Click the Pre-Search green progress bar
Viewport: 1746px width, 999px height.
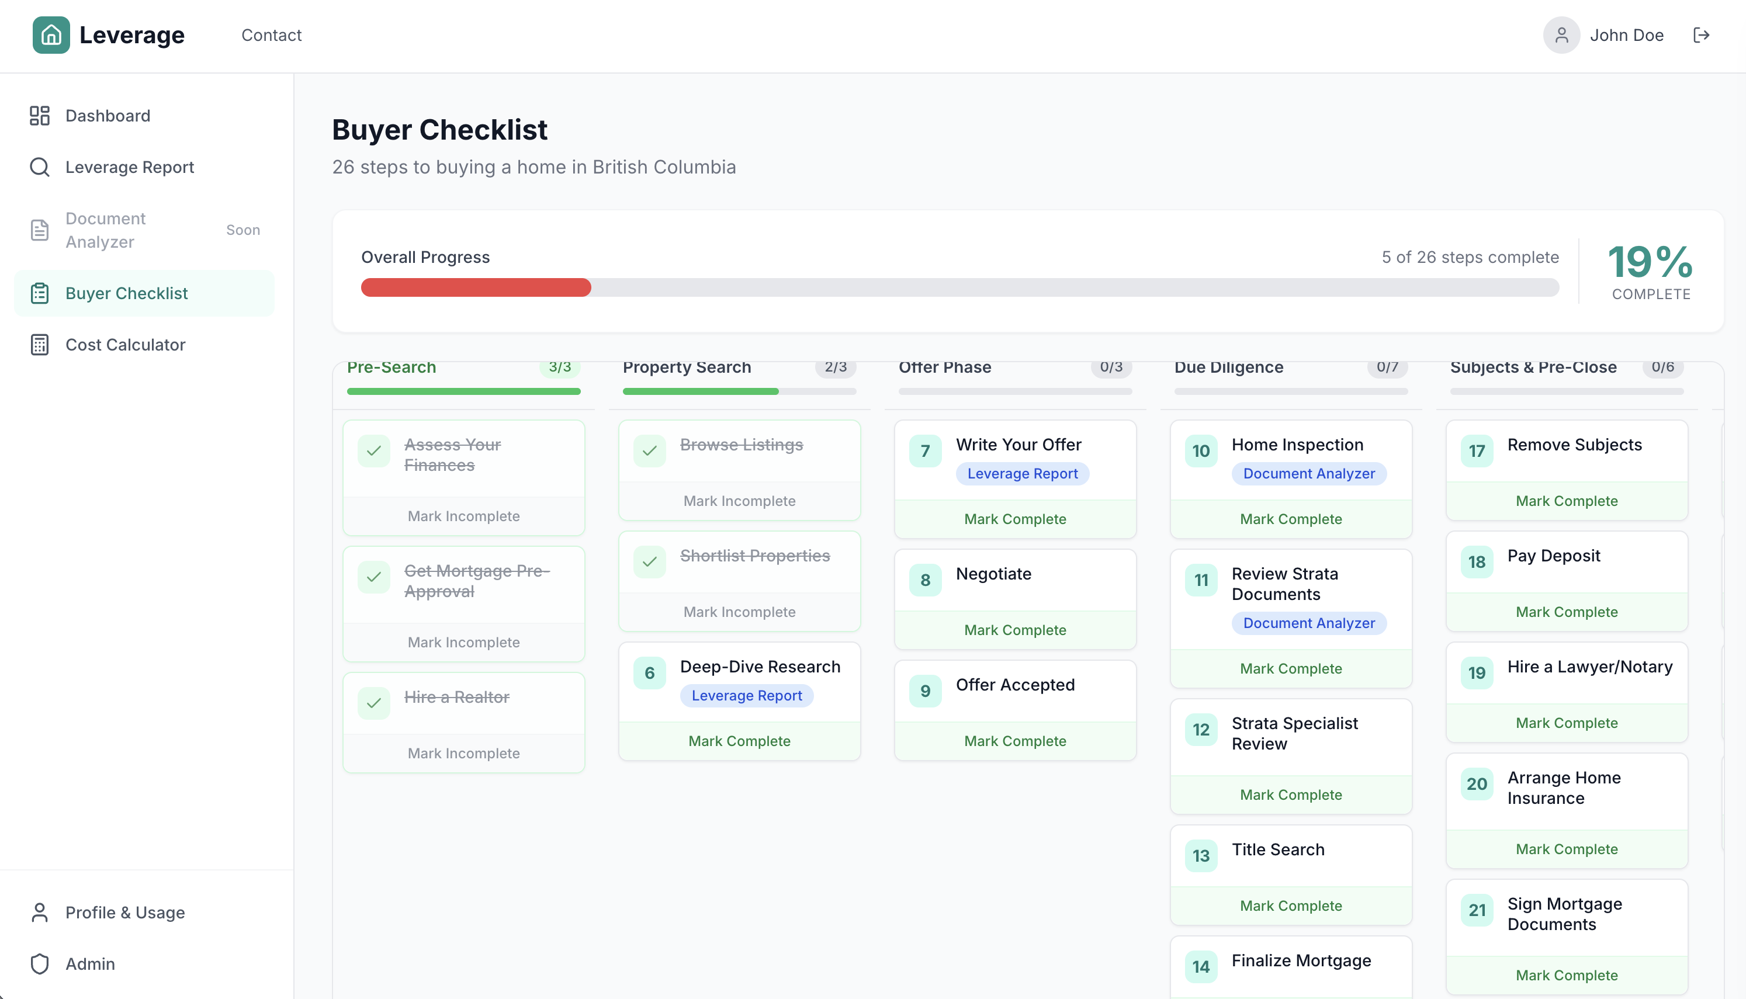[x=464, y=392]
